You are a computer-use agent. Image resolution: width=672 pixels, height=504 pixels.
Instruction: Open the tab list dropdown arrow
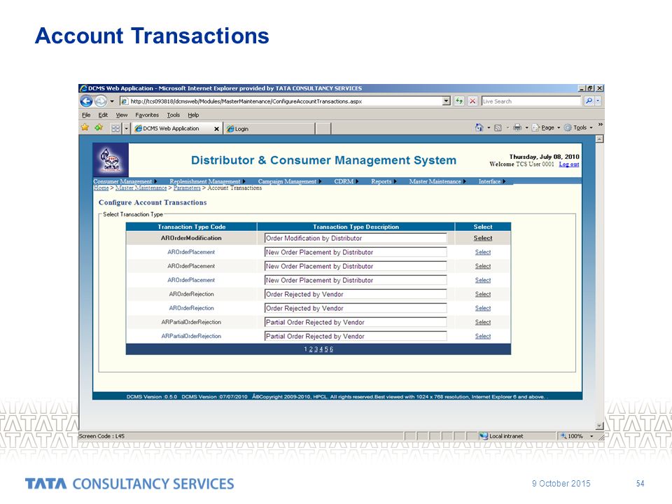click(x=127, y=128)
